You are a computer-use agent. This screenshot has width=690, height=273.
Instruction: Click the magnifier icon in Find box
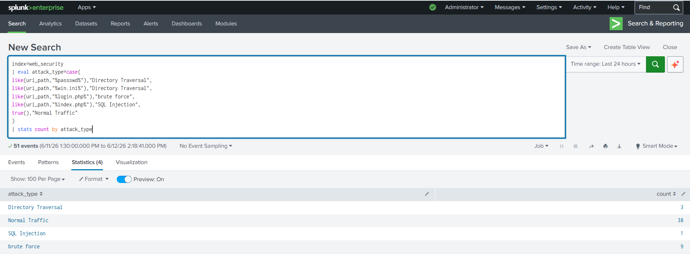pyautogui.click(x=676, y=8)
